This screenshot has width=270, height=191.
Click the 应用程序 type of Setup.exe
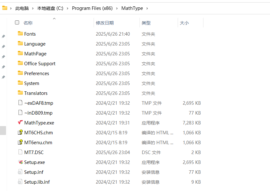pyautogui.click(x=151, y=162)
